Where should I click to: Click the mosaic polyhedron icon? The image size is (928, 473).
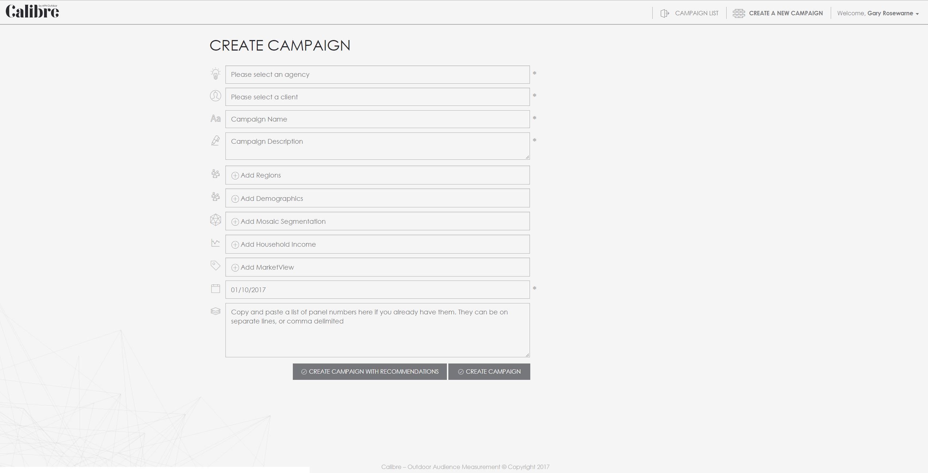216,220
